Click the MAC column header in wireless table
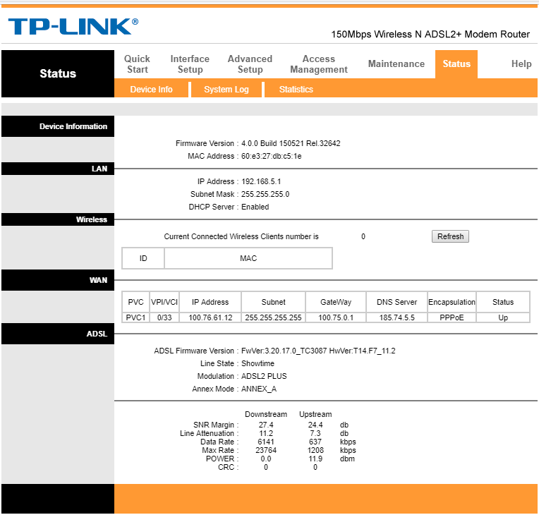The image size is (539, 515). 248,258
